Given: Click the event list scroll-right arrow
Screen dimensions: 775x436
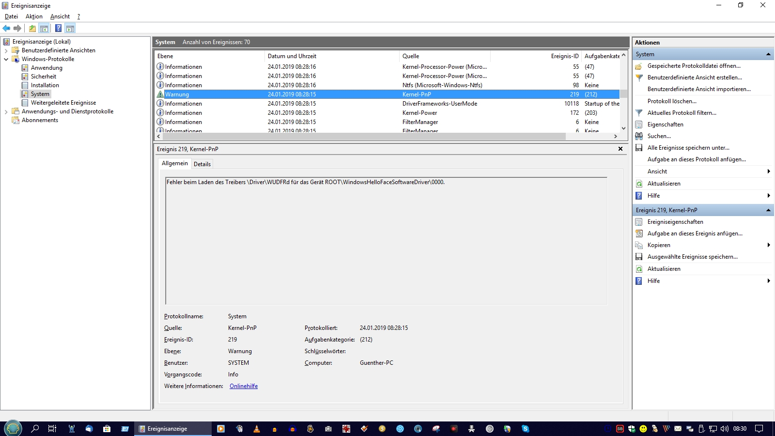Looking at the screenshot, I should point(616,137).
